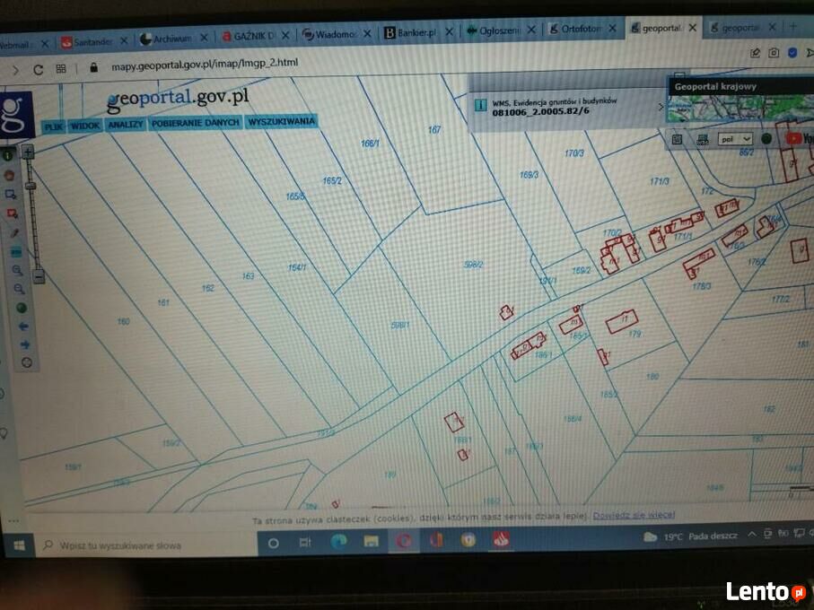This screenshot has width=814, height=610.
Task: Open the PLIK menu
Action: click(x=53, y=126)
